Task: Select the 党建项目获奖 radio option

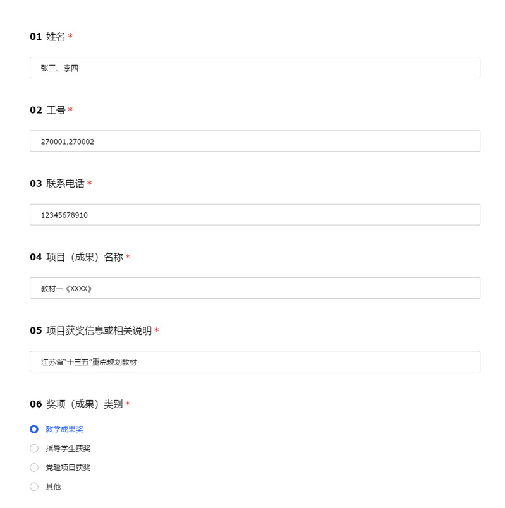Action: (x=34, y=468)
